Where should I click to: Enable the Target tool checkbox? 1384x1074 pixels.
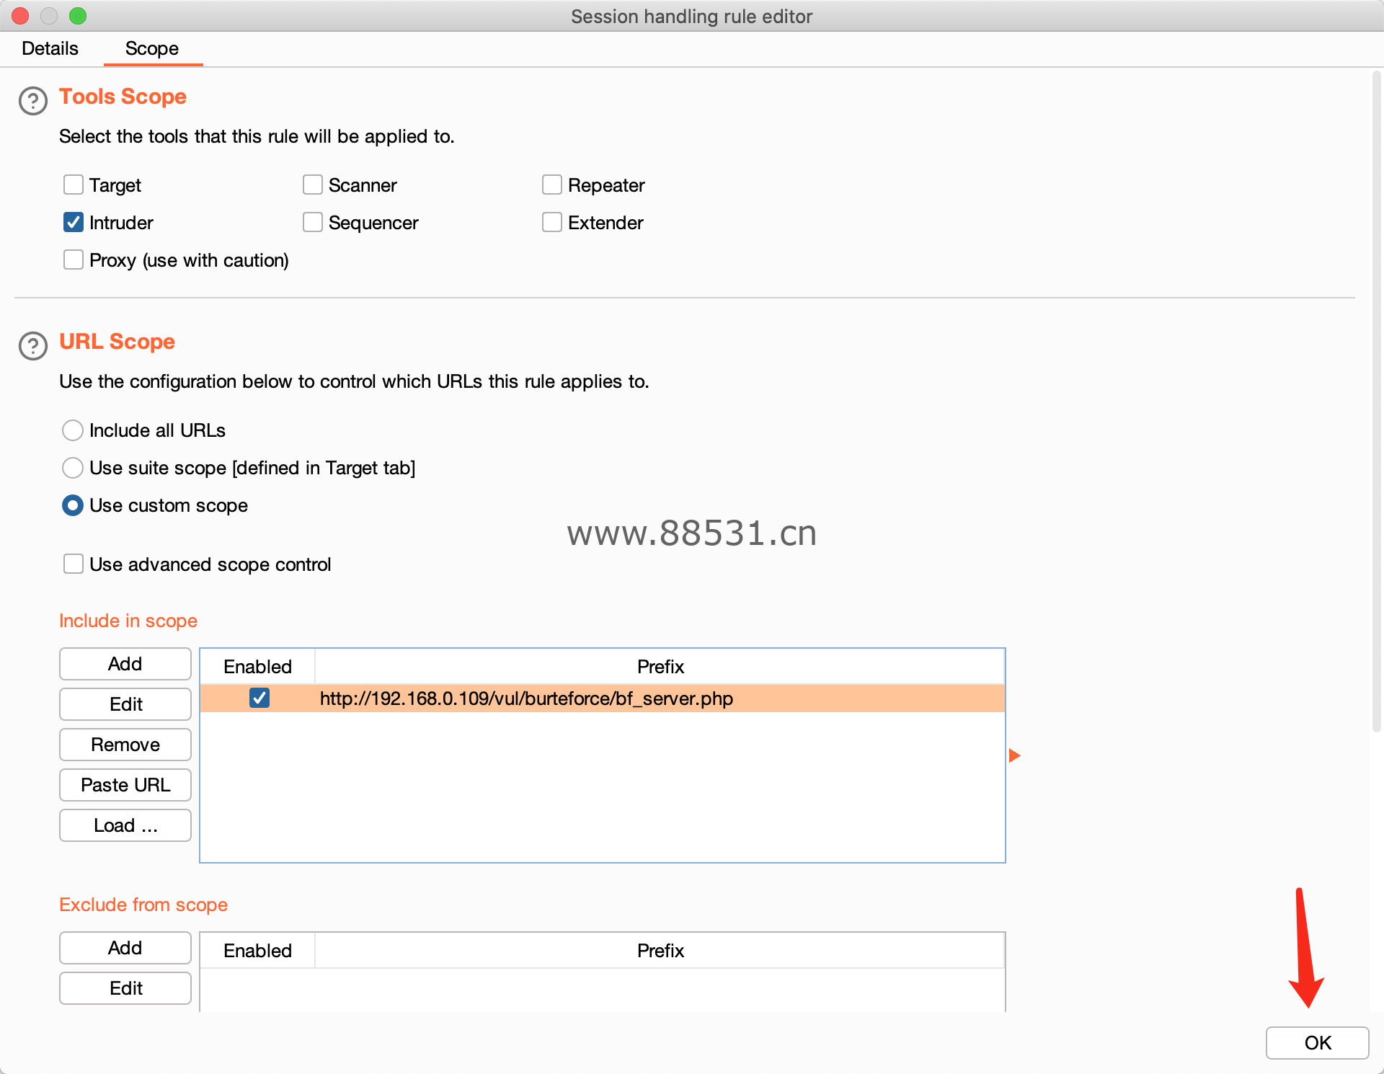click(74, 185)
